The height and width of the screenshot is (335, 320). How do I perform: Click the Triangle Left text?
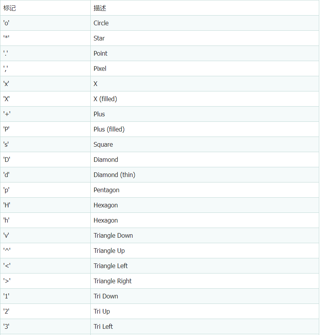(x=111, y=266)
